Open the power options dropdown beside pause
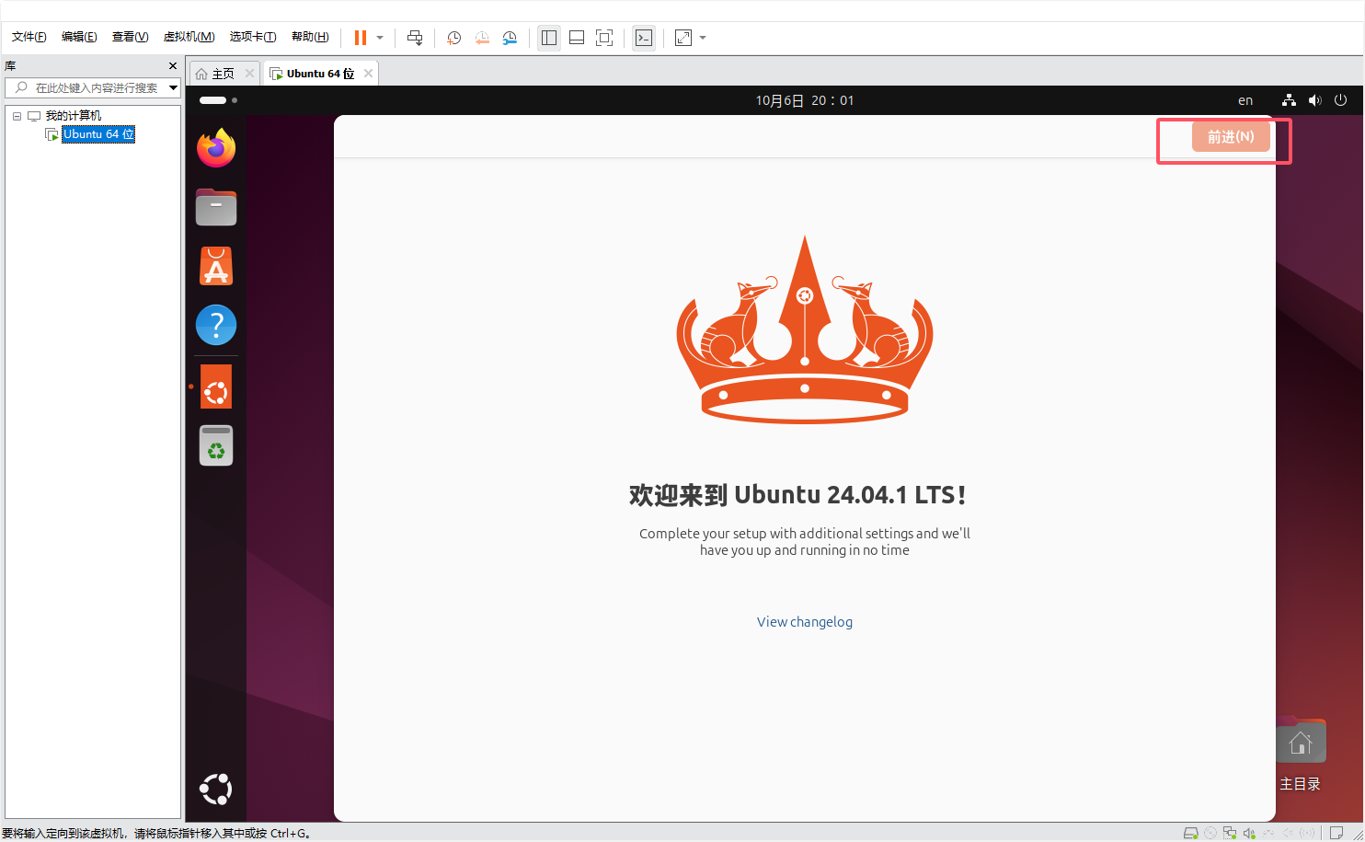 (380, 38)
